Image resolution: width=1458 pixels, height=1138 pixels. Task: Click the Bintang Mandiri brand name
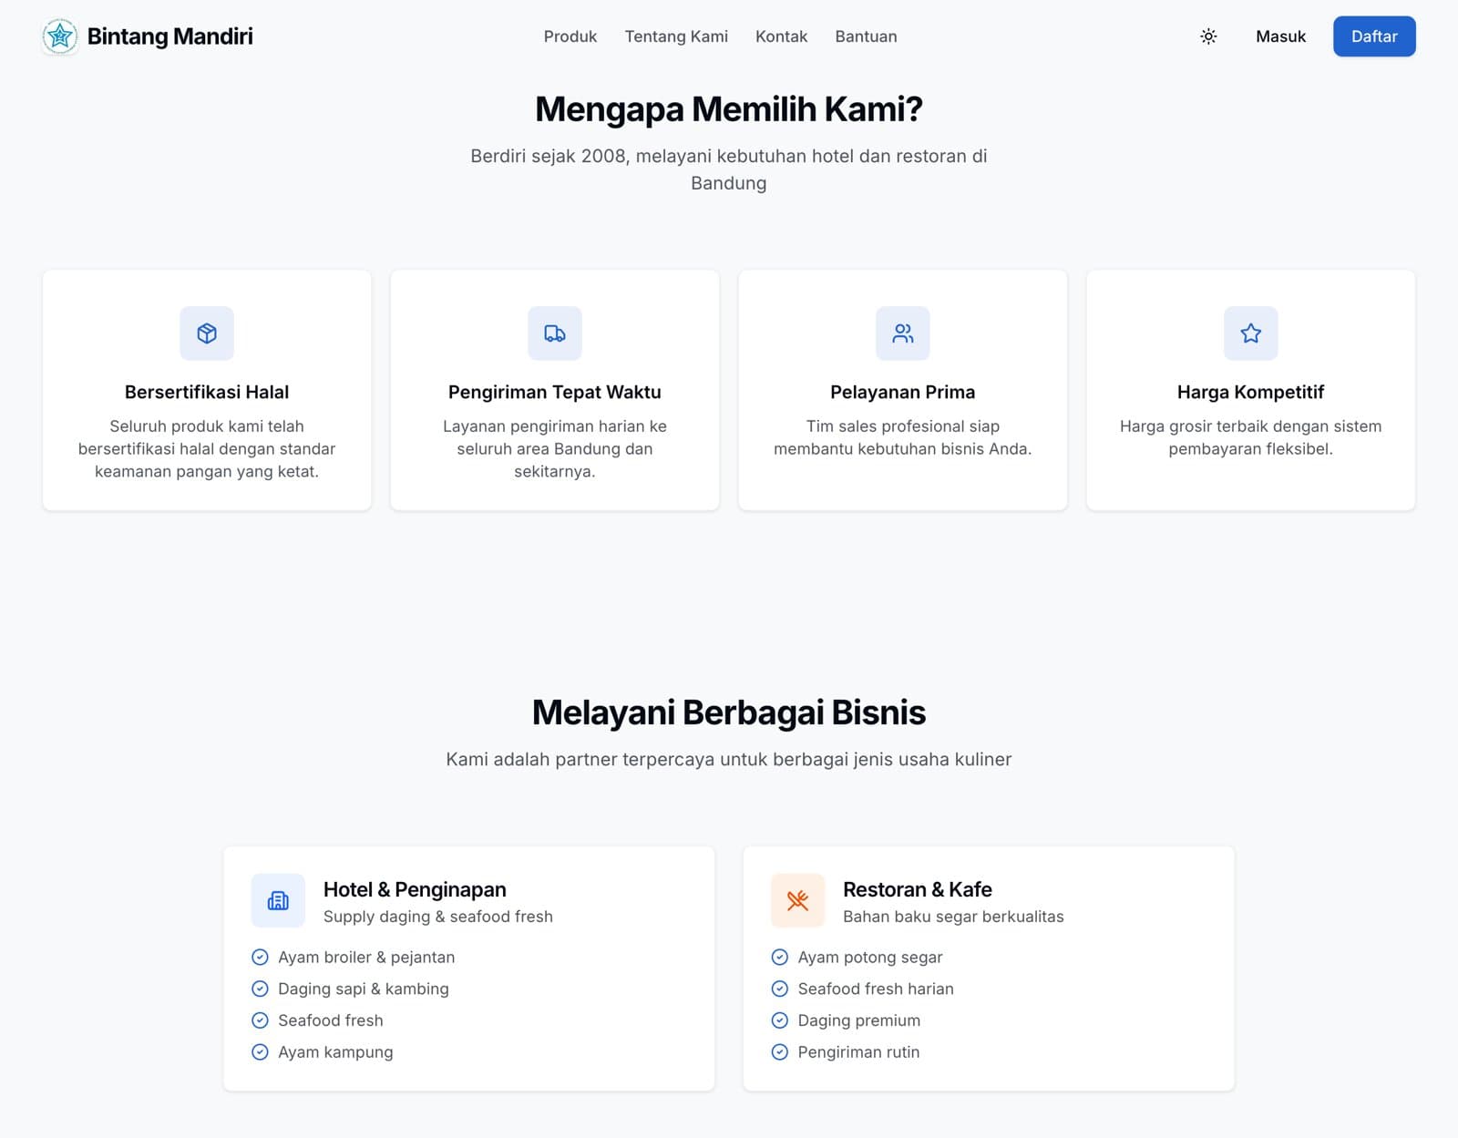(x=170, y=36)
